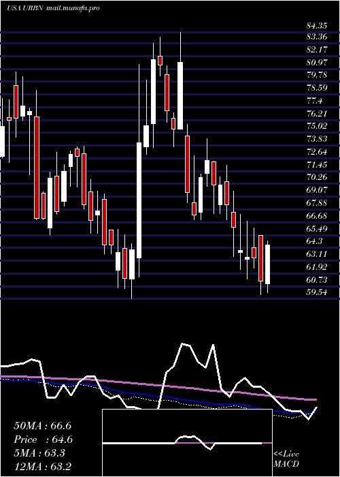Click the price label 76.21
Viewport: 340px width, 477px height.
[x=317, y=114]
